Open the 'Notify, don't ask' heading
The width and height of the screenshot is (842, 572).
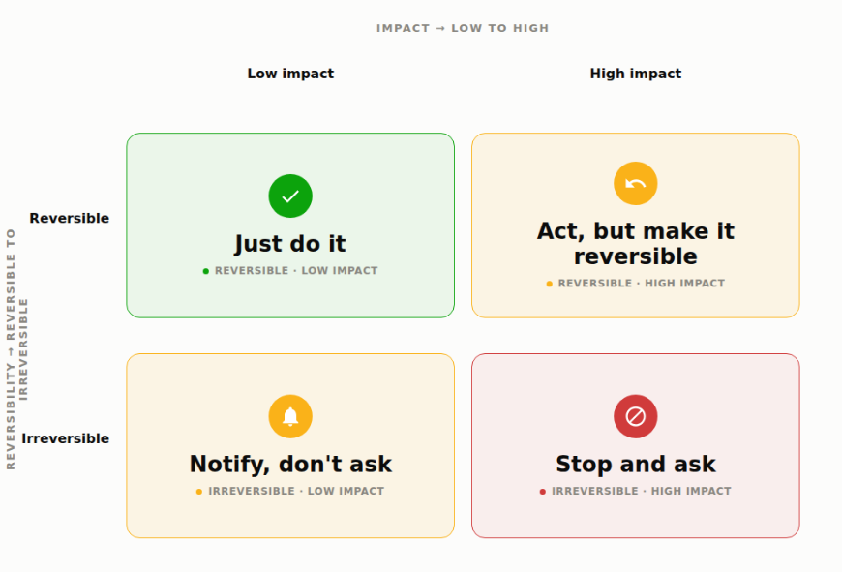coord(290,464)
